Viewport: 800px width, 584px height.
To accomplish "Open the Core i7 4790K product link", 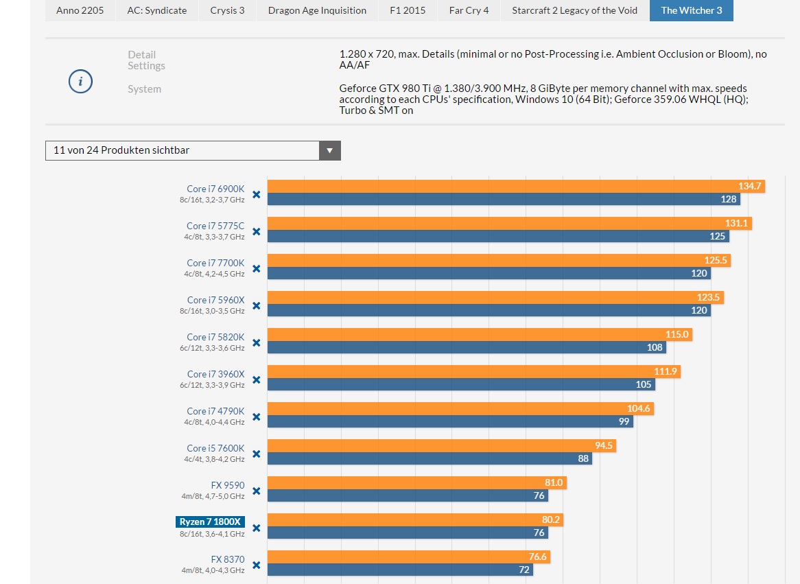I will point(215,411).
